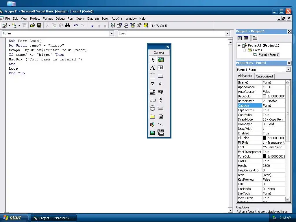Click the BackColor color swatch
This screenshot has width=296, height=222.
pyautogui.click(x=264, y=96)
